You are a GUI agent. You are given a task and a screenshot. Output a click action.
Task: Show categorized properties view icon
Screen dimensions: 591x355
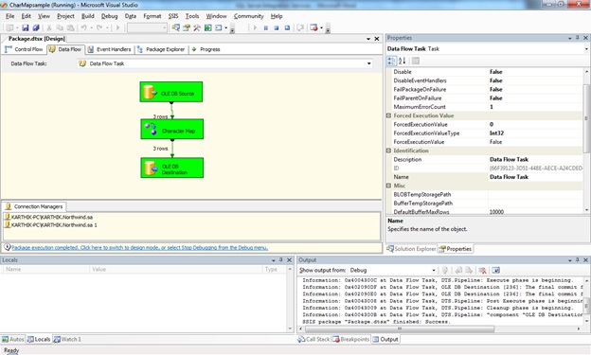[391, 61]
